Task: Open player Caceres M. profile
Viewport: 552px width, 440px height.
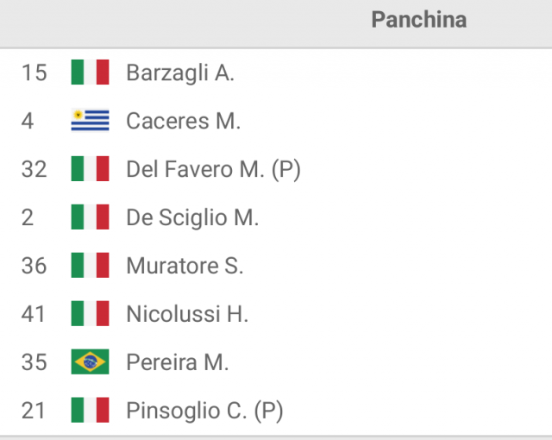Action: [184, 121]
